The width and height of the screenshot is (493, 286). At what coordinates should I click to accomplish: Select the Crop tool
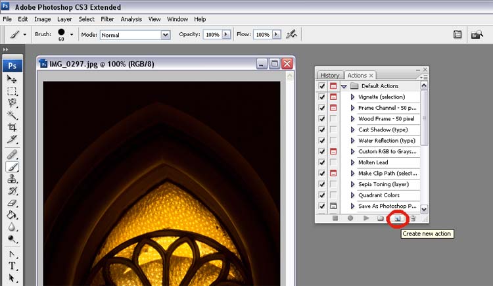pyautogui.click(x=12, y=126)
